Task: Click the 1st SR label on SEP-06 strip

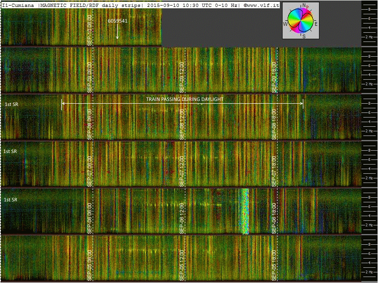Action: point(10,199)
